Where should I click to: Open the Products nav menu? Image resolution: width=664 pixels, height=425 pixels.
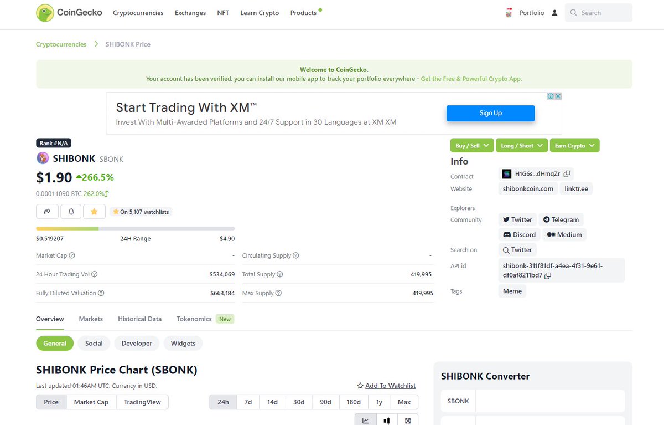pyautogui.click(x=304, y=13)
